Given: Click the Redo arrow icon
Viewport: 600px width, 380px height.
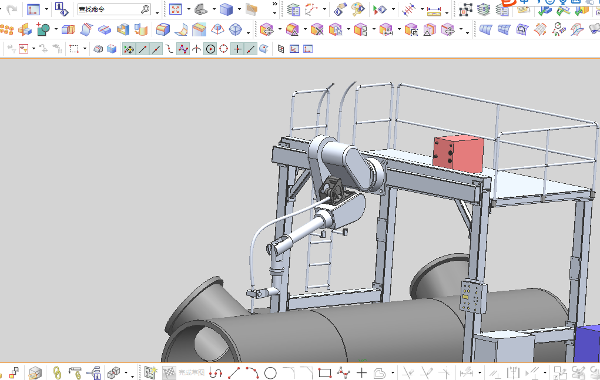Looking at the screenshot, I should (12, 9).
